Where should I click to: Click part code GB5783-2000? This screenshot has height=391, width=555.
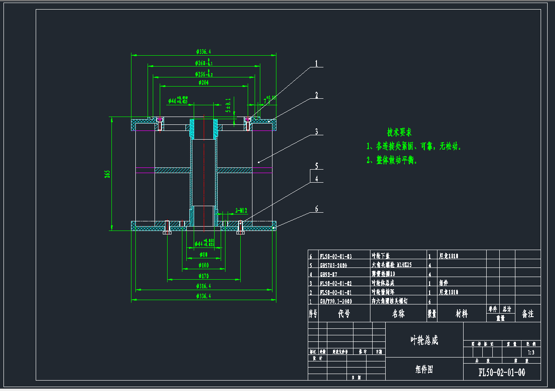(x=333, y=265)
